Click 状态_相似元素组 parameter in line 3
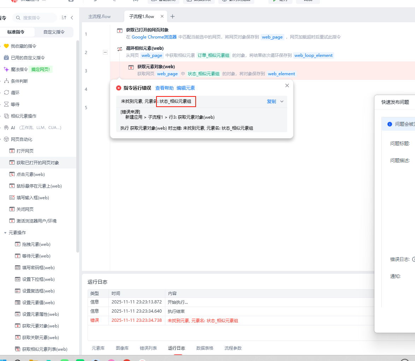 tap(203, 74)
